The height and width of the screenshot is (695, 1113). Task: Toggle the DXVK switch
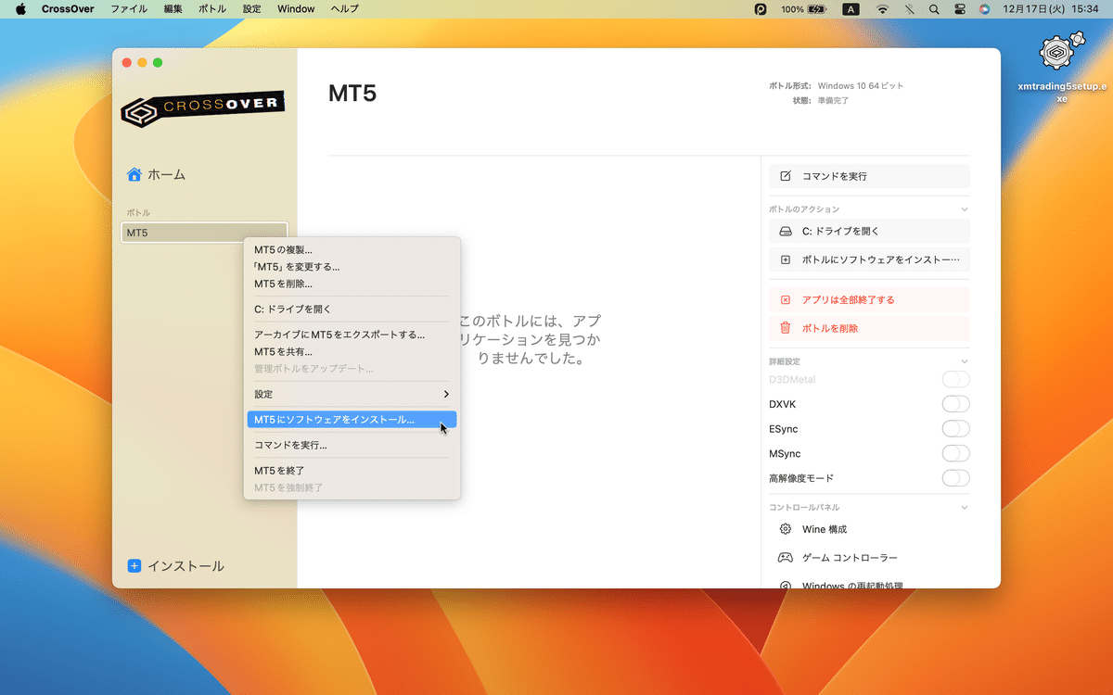point(955,404)
